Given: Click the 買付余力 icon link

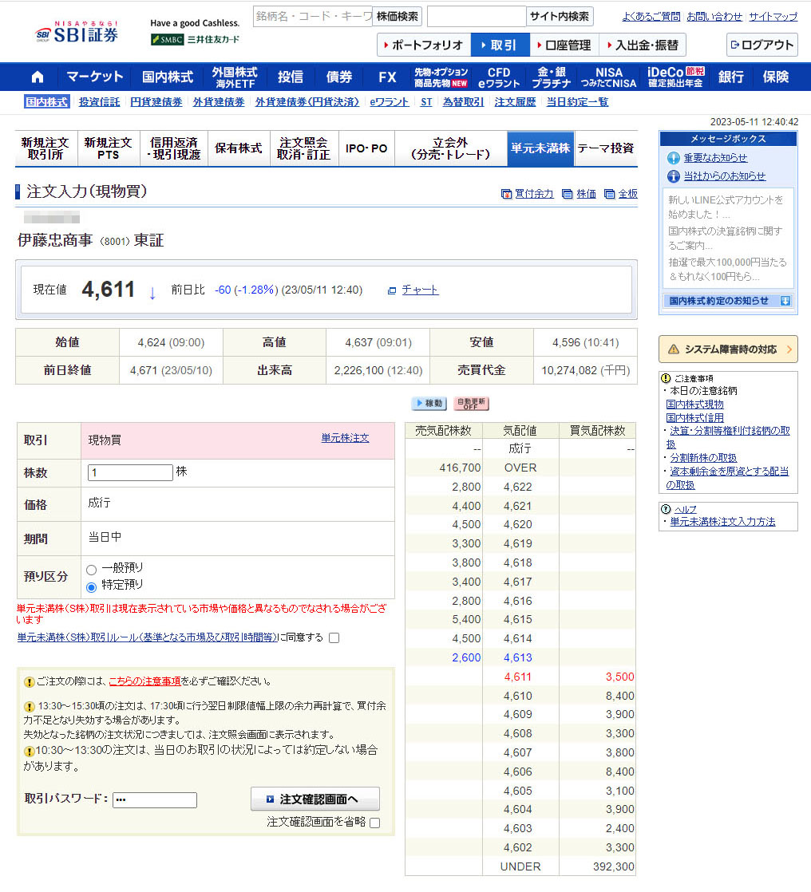Looking at the screenshot, I should pyautogui.click(x=527, y=194).
